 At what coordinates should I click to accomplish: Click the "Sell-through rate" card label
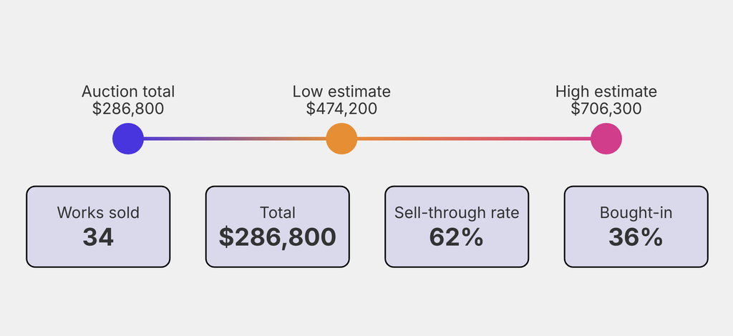point(457,213)
